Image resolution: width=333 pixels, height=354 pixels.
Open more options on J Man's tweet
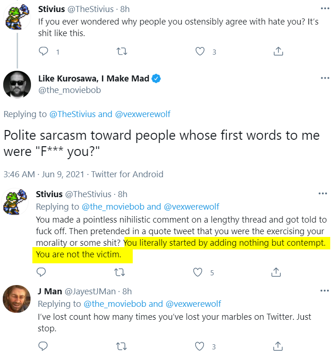[x=324, y=291]
